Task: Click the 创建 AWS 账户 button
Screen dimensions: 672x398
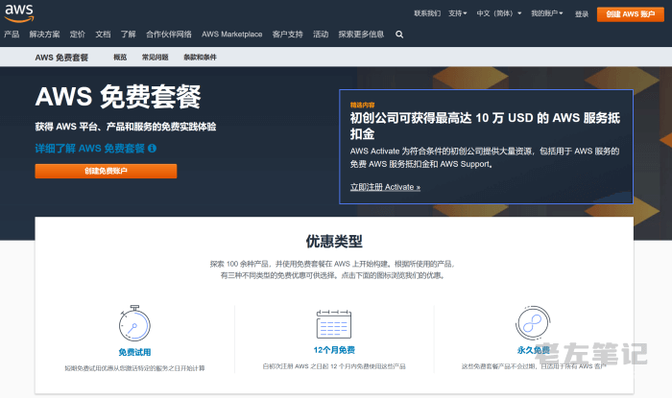Action: pos(631,14)
